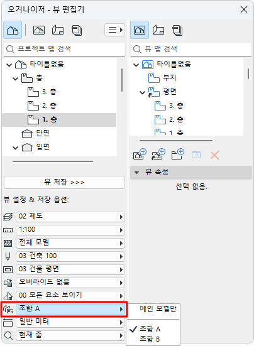Click the pen set icon beside 03 건축 100
The image size is (254, 346).
pos(8,256)
